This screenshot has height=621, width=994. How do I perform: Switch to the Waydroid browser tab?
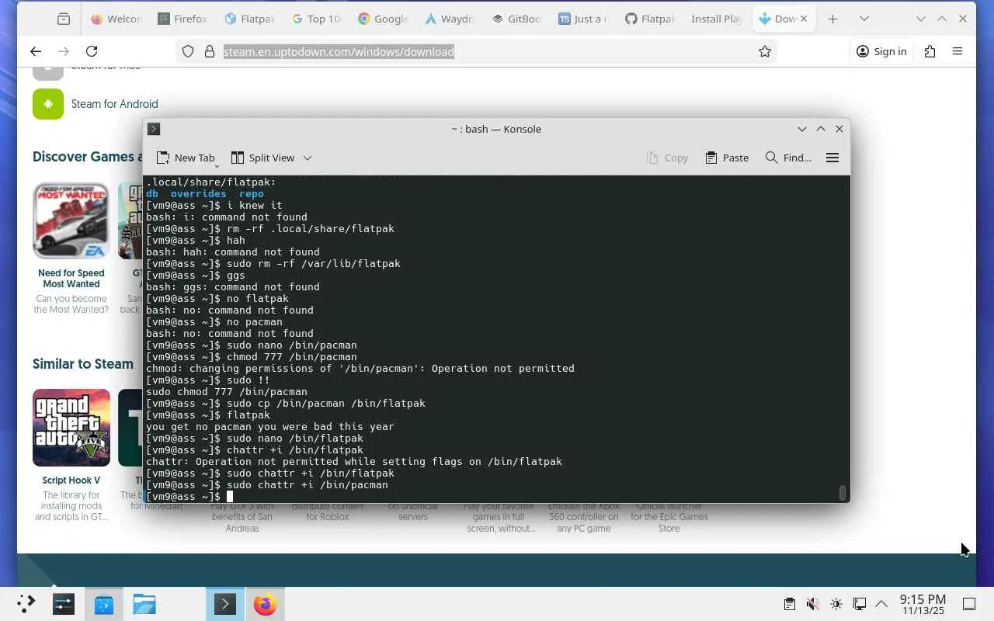pos(450,19)
